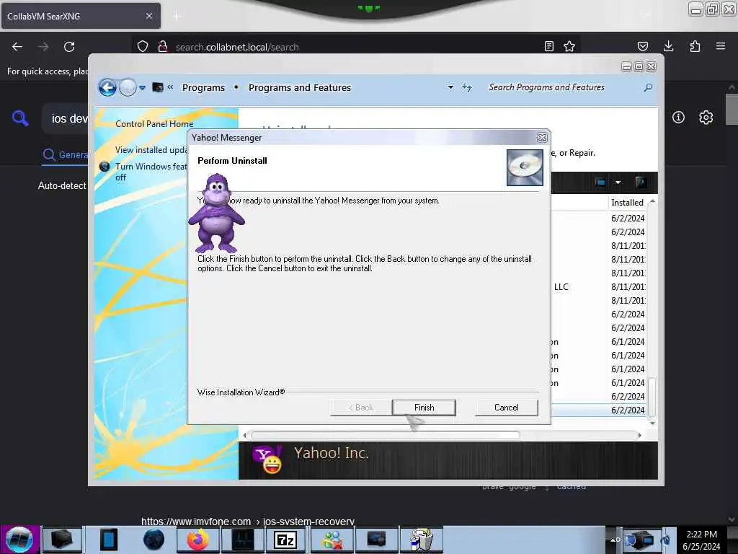Open the messenger people taskbar icon
The image size is (738, 554).
click(x=332, y=540)
